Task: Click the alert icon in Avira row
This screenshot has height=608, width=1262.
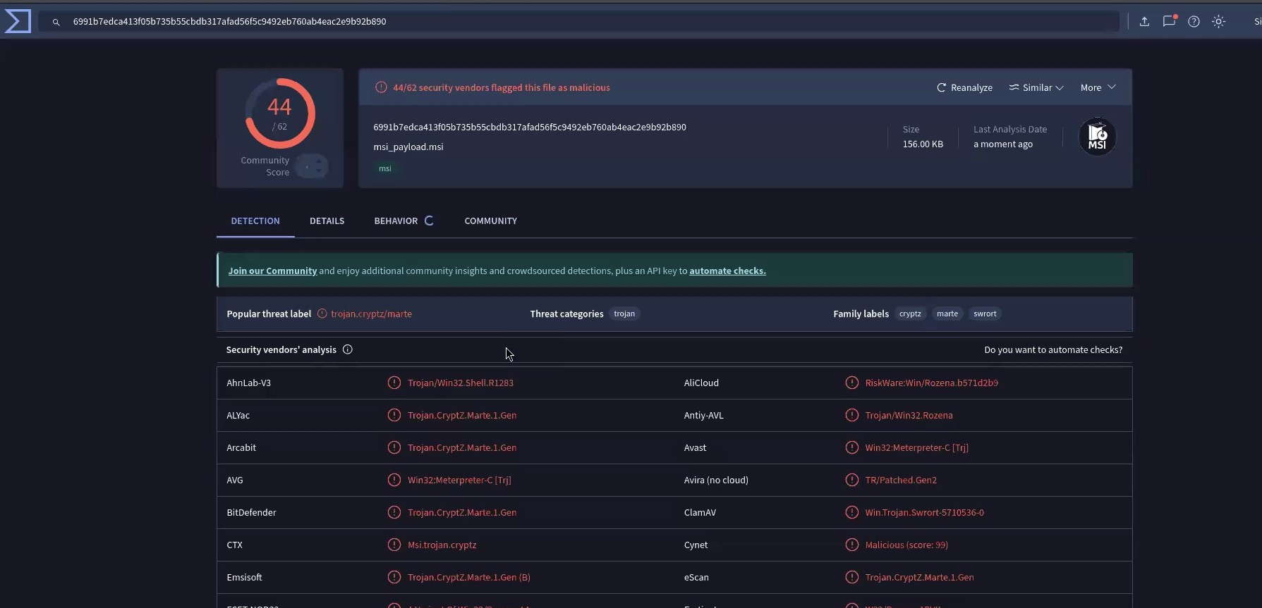Action: pyautogui.click(x=852, y=480)
